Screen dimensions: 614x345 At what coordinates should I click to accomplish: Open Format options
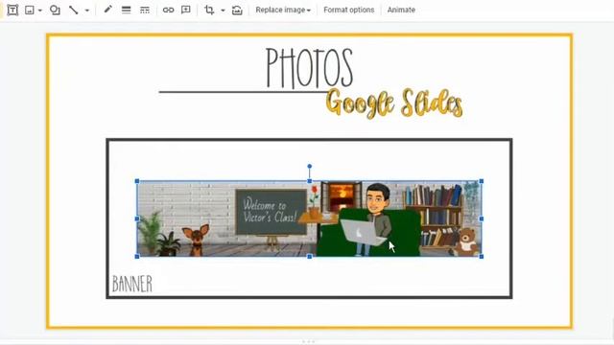(349, 11)
